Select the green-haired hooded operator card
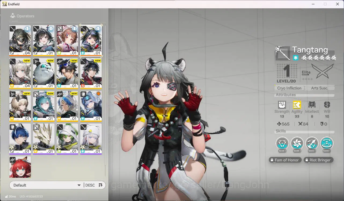344x201 pixels. click(67, 139)
